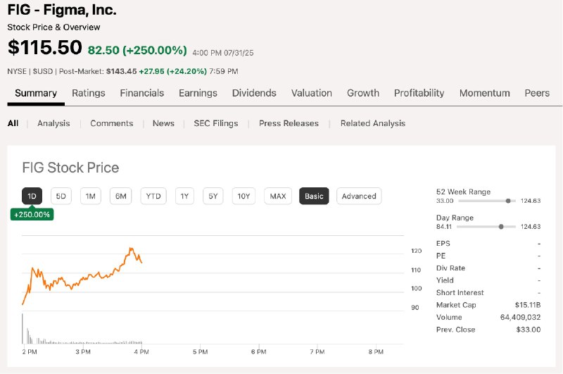Viewport: 563px width, 374px height.
Task: Switch the chart to 5Y range
Action: pyautogui.click(x=213, y=197)
